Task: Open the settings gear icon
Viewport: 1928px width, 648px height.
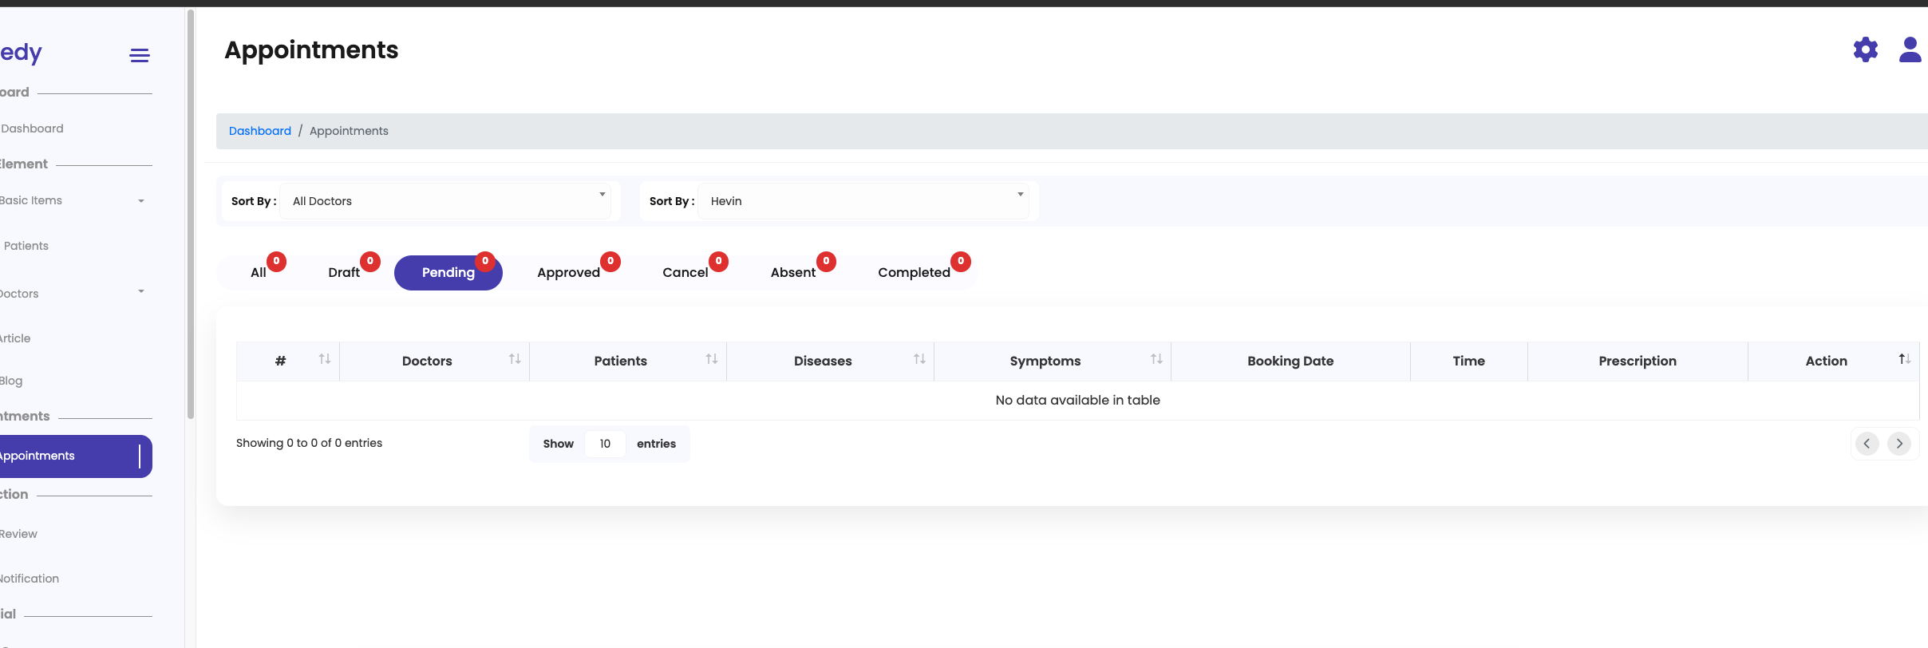Action: point(1865,49)
